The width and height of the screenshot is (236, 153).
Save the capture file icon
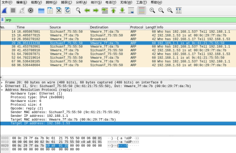(50, 10)
